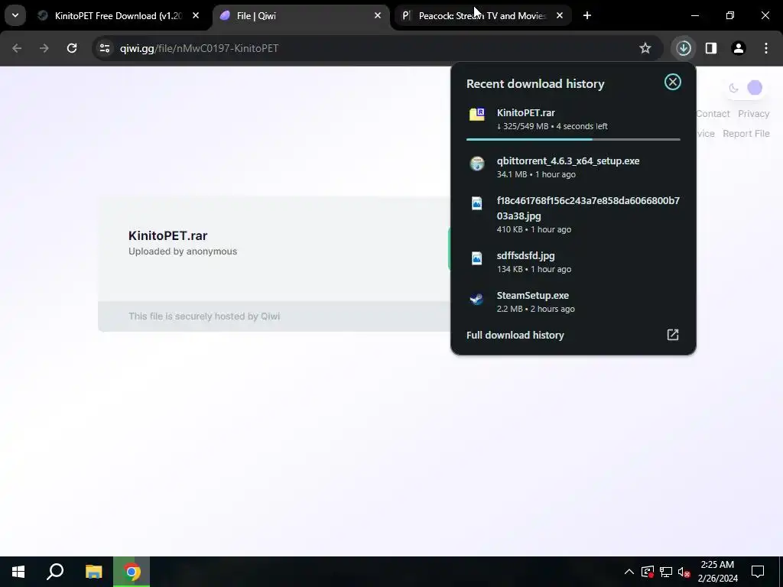Click the muted volume tray icon
The height and width of the screenshot is (587, 783).
click(684, 572)
